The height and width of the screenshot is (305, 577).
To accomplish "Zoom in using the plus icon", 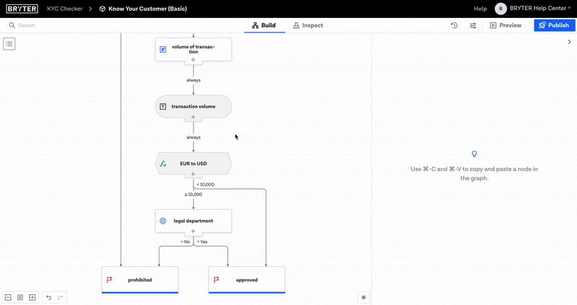I will (32, 297).
